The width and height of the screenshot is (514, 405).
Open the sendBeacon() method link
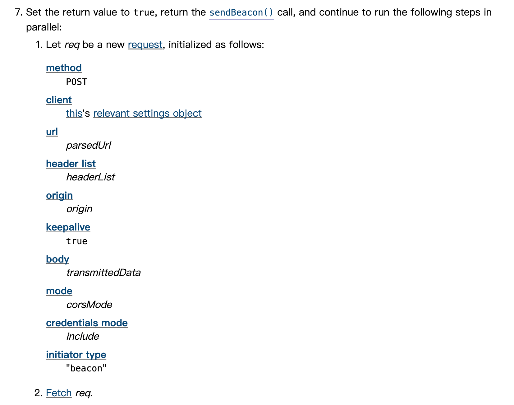point(241,12)
